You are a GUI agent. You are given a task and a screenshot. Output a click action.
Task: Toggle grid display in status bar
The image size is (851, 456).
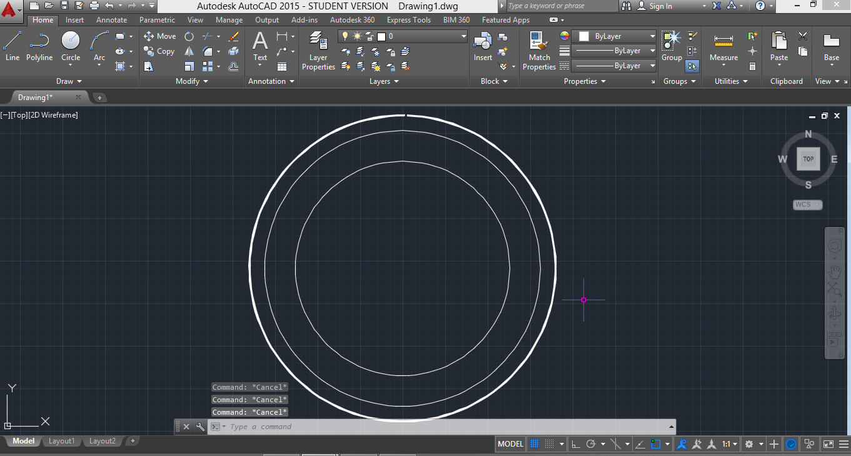point(535,444)
